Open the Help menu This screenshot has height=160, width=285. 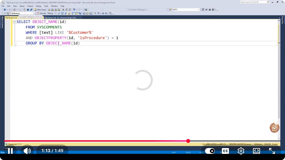point(62,6)
